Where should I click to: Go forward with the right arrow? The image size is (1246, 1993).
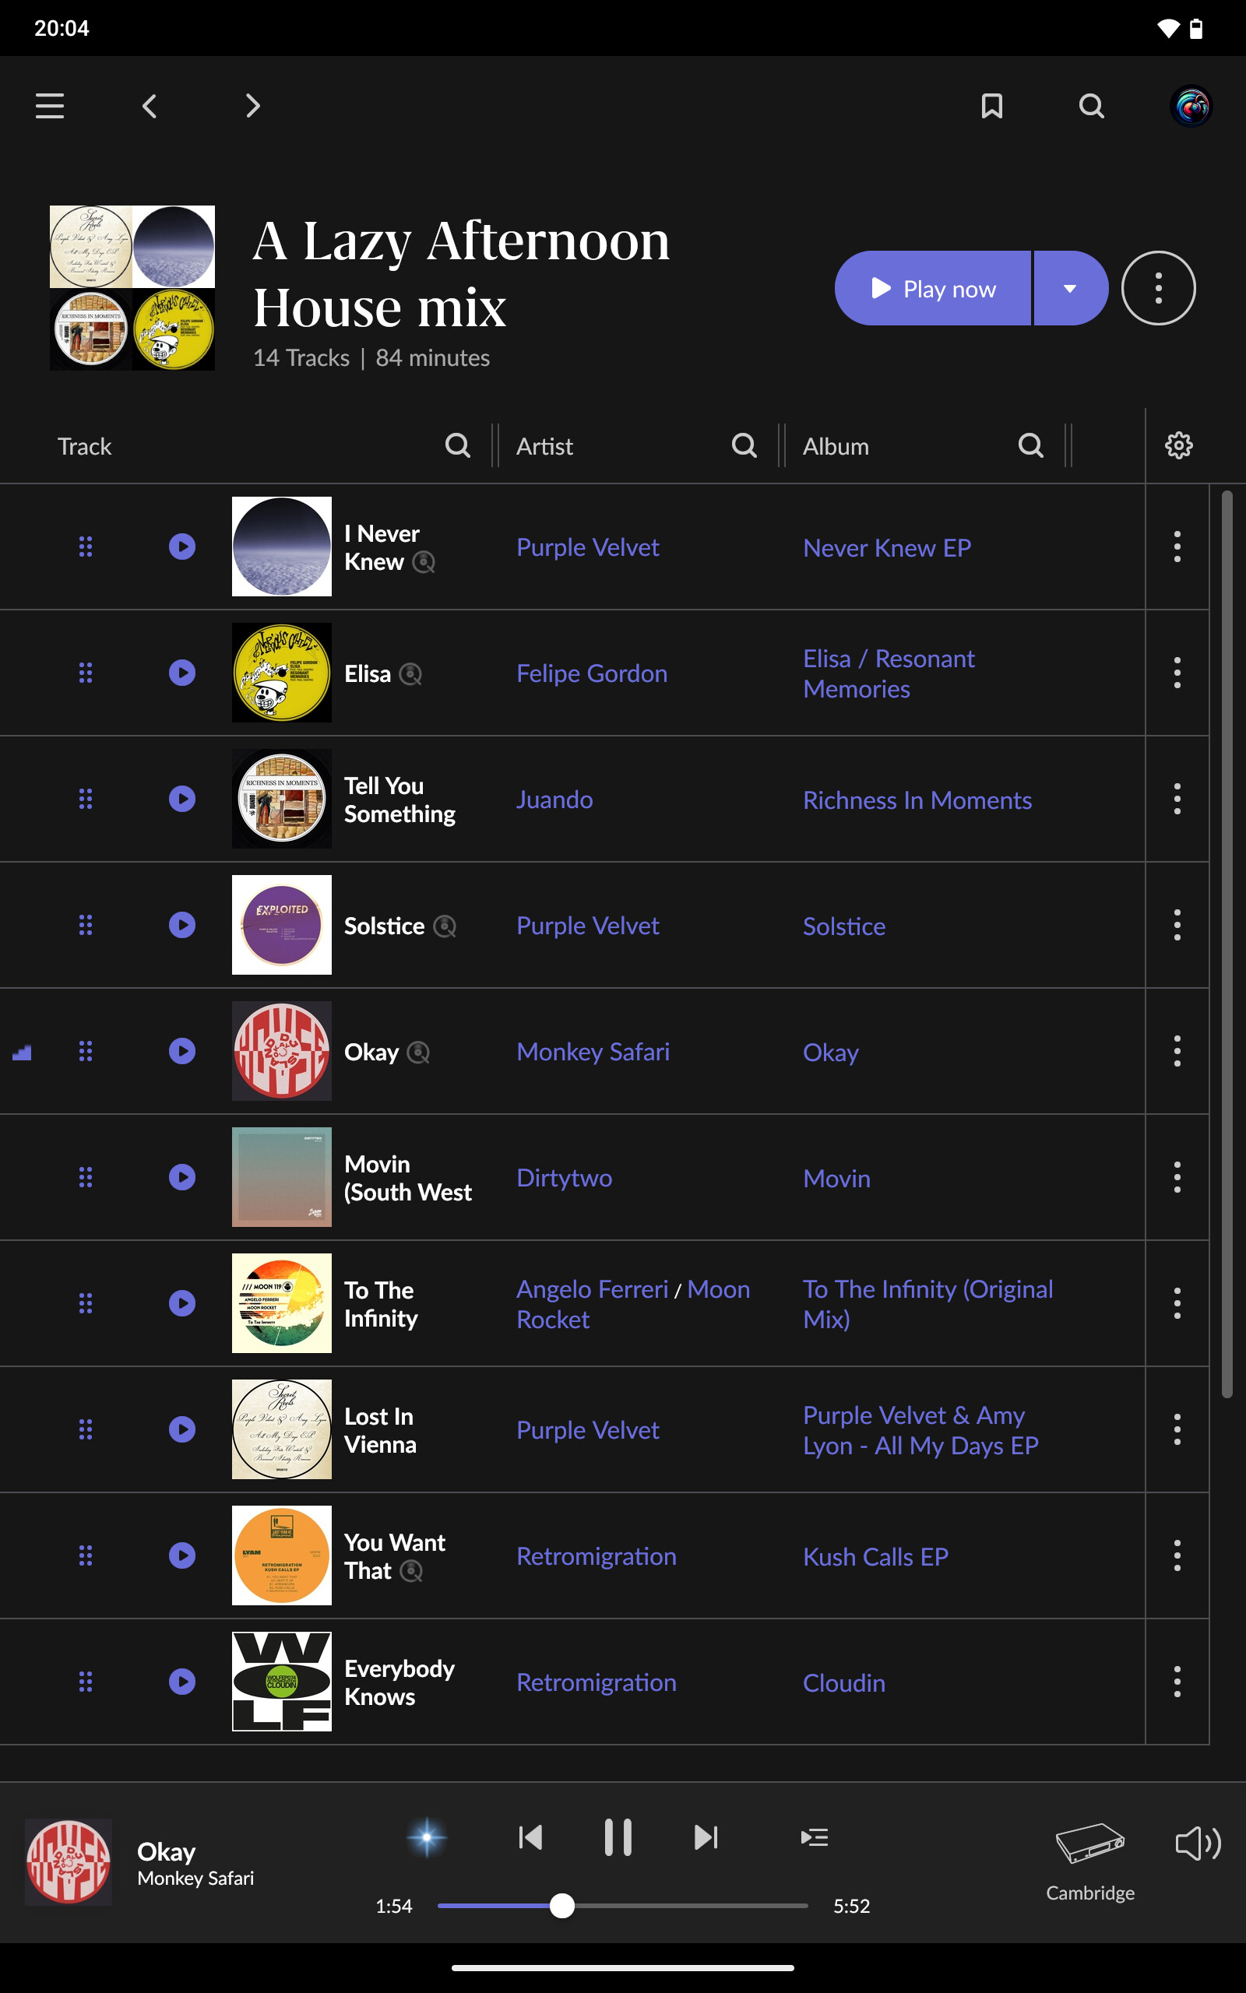(x=253, y=105)
